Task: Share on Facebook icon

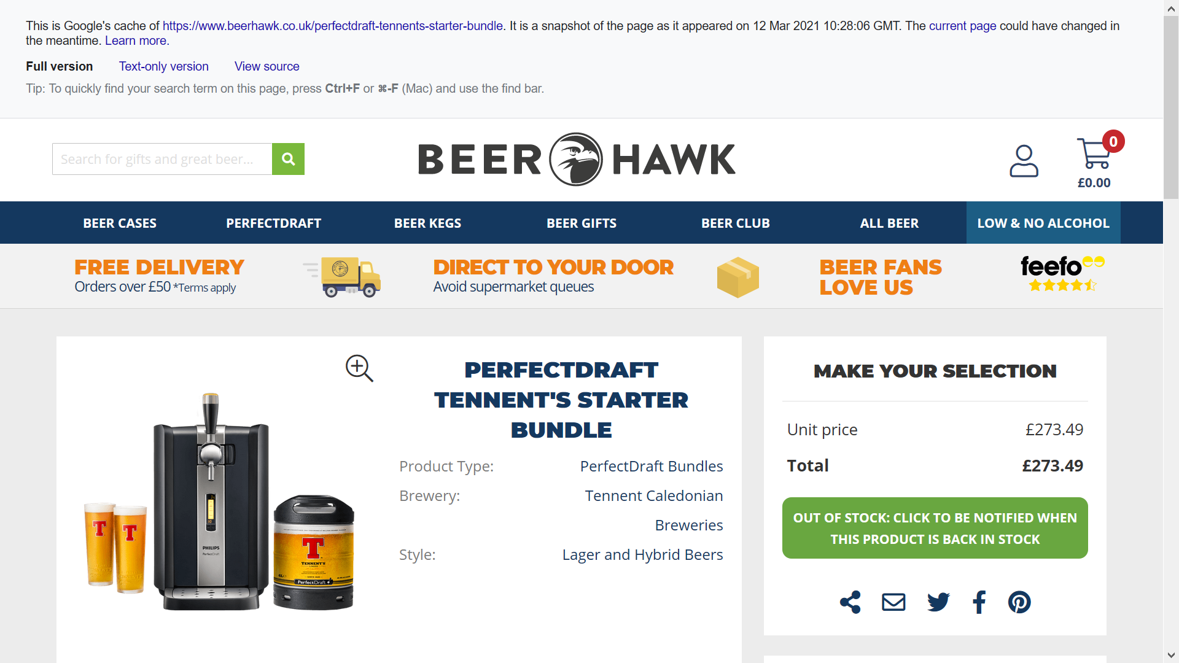Action: pyautogui.click(x=979, y=602)
